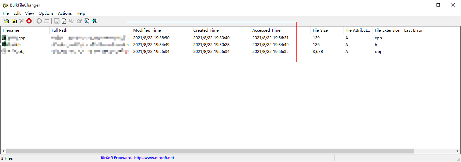The image size is (461, 162).
Task: Click the Add Files toolbar icon
Action: (7, 21)
